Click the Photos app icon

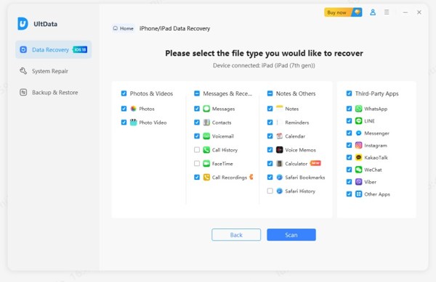tap(134, 109)
